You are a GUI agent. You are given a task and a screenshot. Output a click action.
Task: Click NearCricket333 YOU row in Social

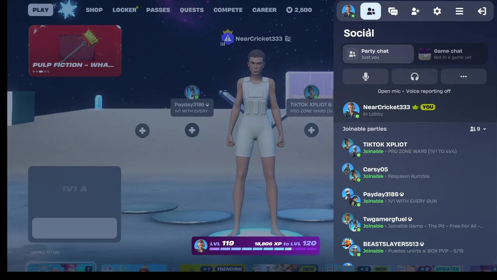click(x=415, y=110)
